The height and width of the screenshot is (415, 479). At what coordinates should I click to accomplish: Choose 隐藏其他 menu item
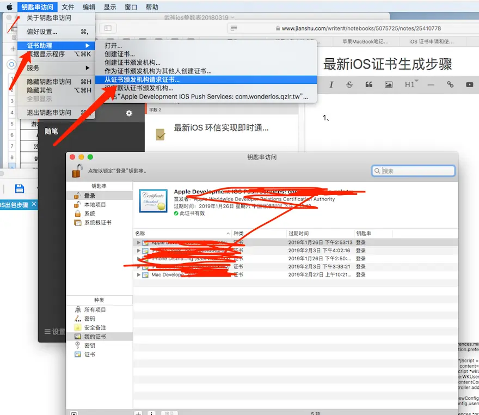(56, 90)
